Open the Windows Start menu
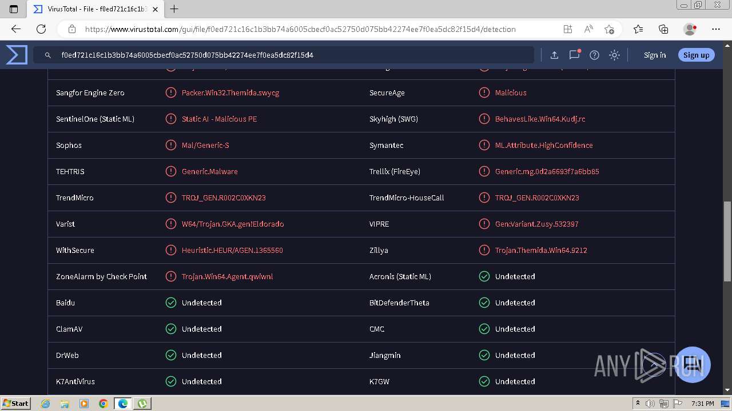The height and width of the screenshot is (411, 732). pos(15,403)
